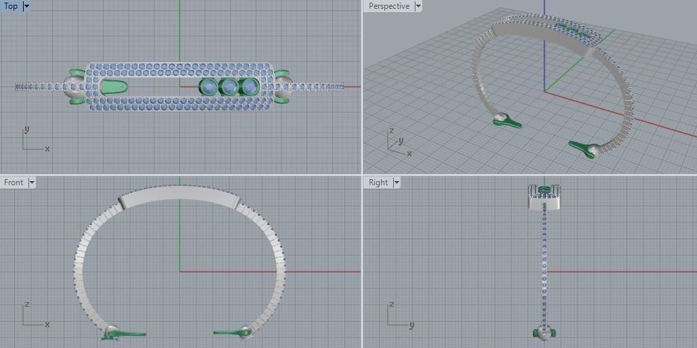Select the curved top plate in Front view
Image resolution: width=697 pixels, height=348 pixels.
pyautogui.click(x=179, y=197)
